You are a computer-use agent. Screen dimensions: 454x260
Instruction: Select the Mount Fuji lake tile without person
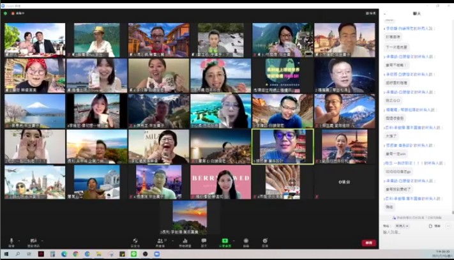[x=34, y=111]
